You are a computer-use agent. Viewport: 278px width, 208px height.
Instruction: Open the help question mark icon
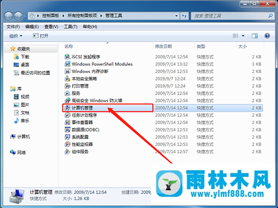tap(267, 36)
